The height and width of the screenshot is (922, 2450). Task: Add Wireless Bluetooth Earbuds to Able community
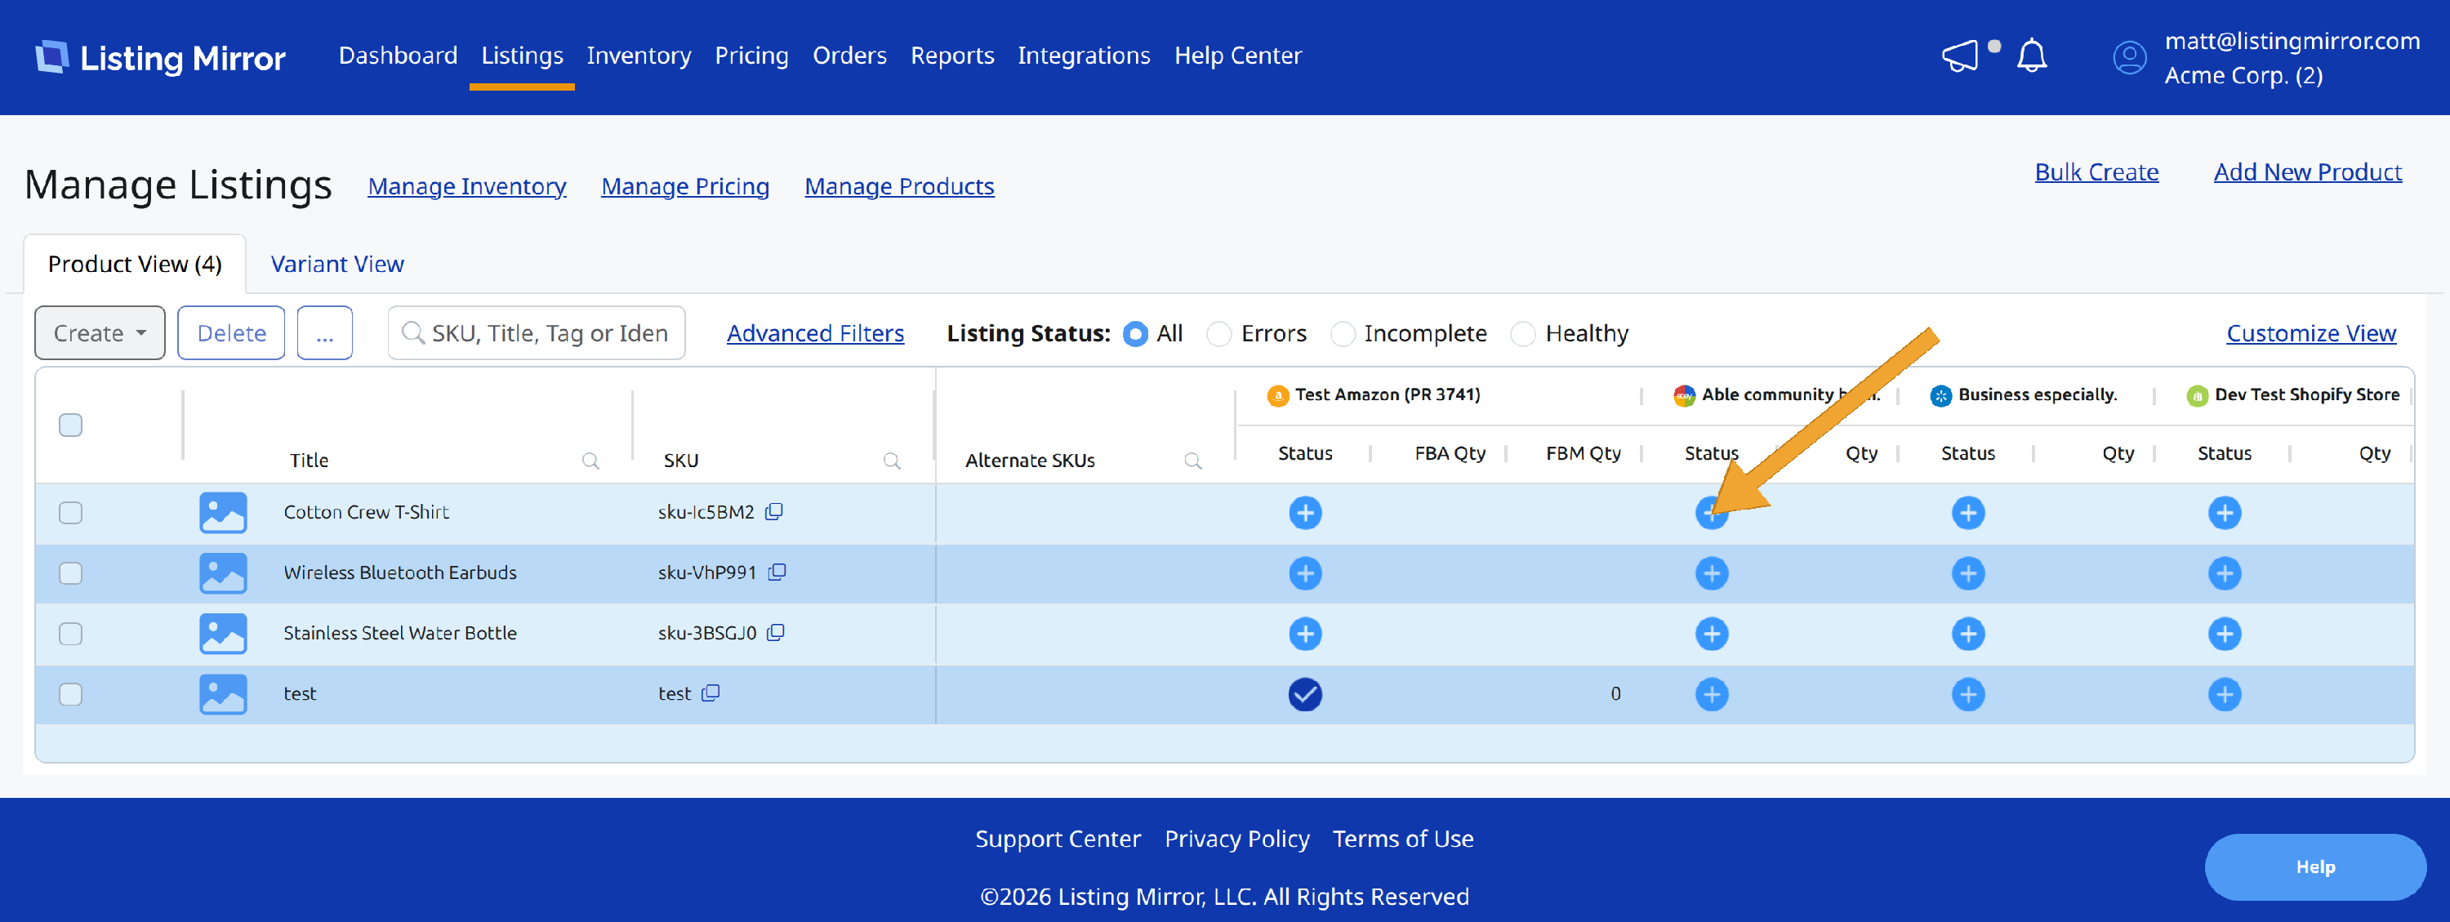pyautogui.click(x=1711, y=572)
